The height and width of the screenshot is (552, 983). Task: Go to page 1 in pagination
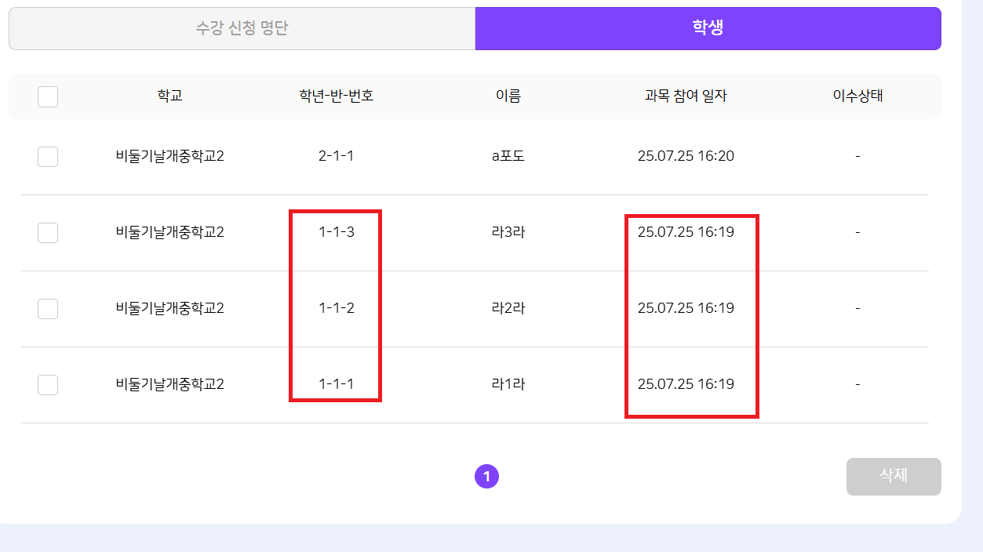(x=486, y=476)
